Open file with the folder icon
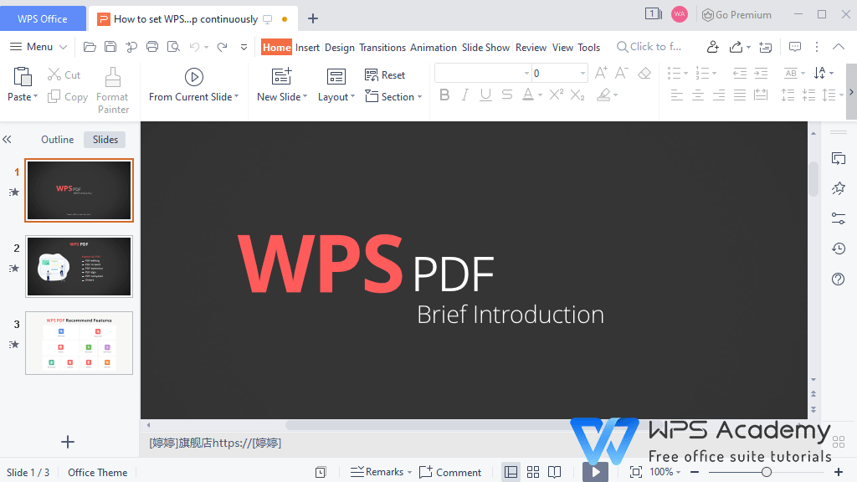 tap(90, 47)
